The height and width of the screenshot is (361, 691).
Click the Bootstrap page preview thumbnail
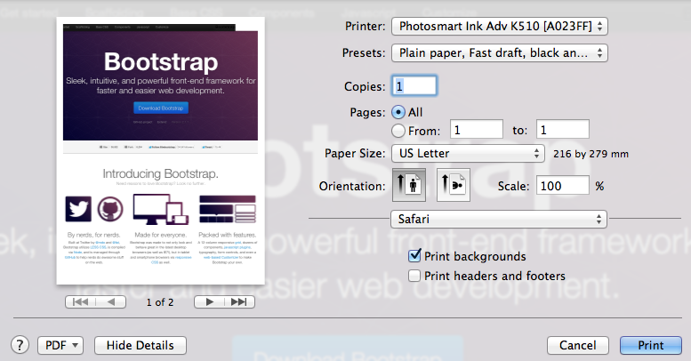160,151
